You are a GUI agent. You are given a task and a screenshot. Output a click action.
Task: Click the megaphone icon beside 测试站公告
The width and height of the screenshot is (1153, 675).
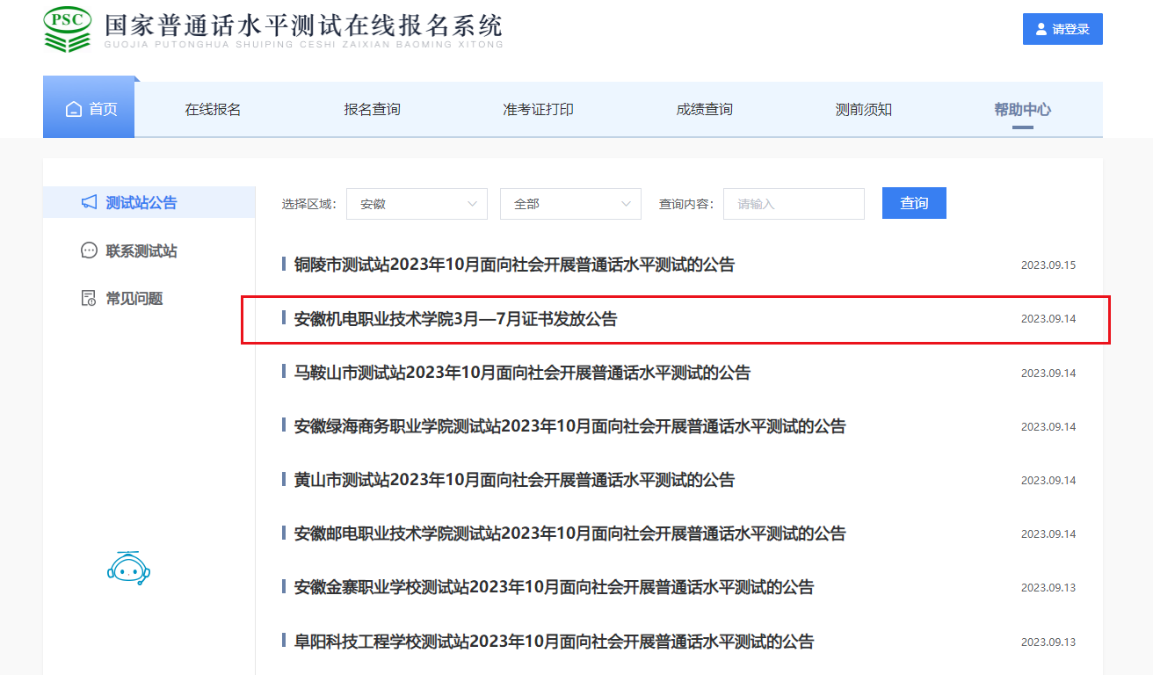pyautogui.click(x=89, y=203)
